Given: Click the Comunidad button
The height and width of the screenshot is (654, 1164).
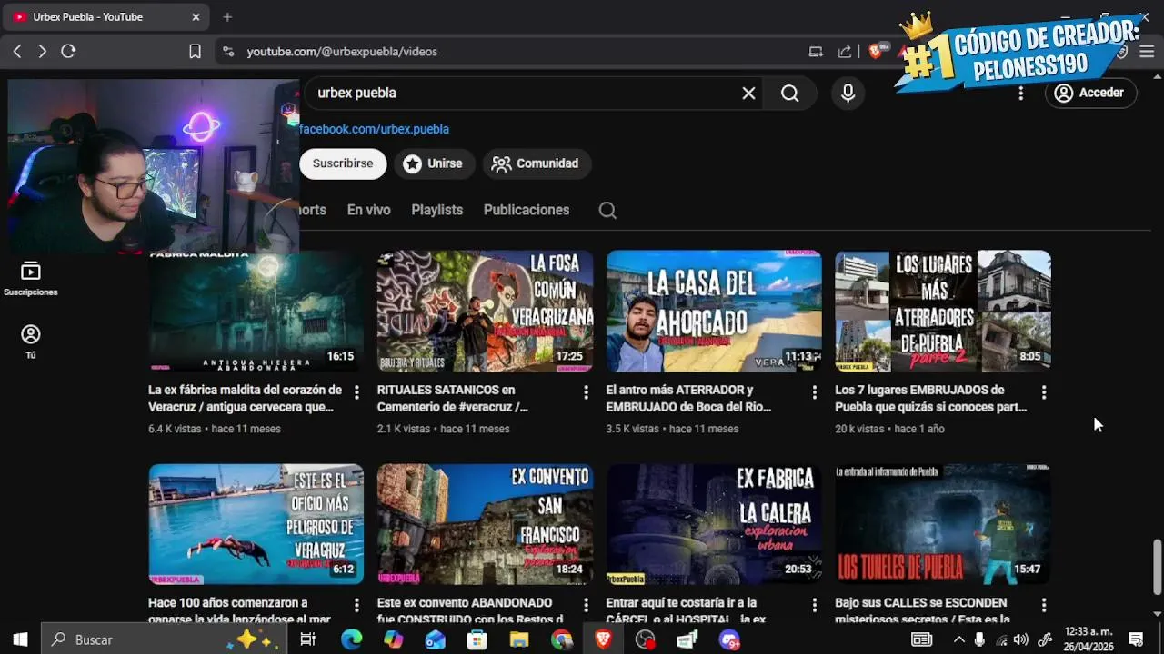Looking at the screenshot, I should (x=537, y=163).
